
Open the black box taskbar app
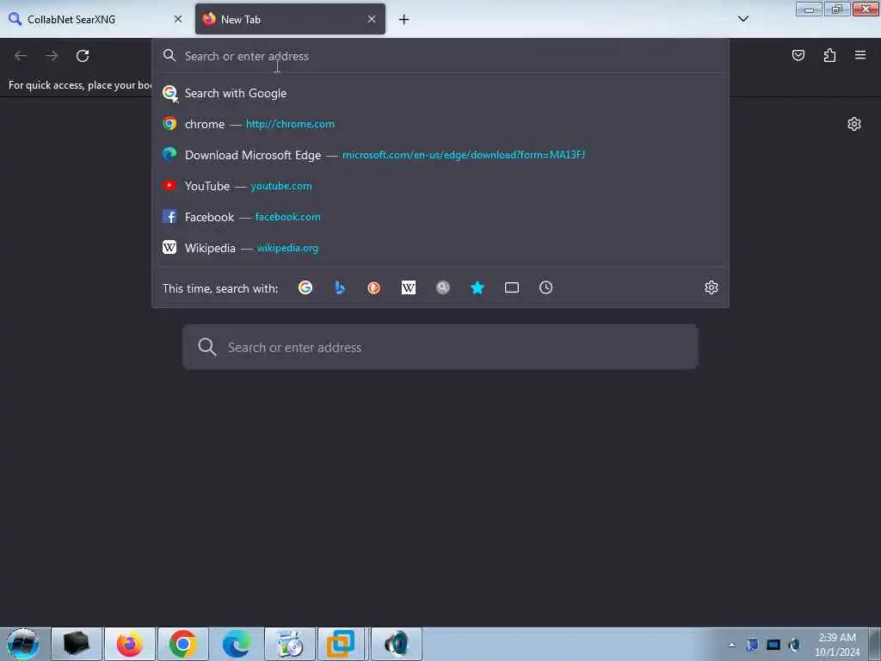tap(77, 644)
